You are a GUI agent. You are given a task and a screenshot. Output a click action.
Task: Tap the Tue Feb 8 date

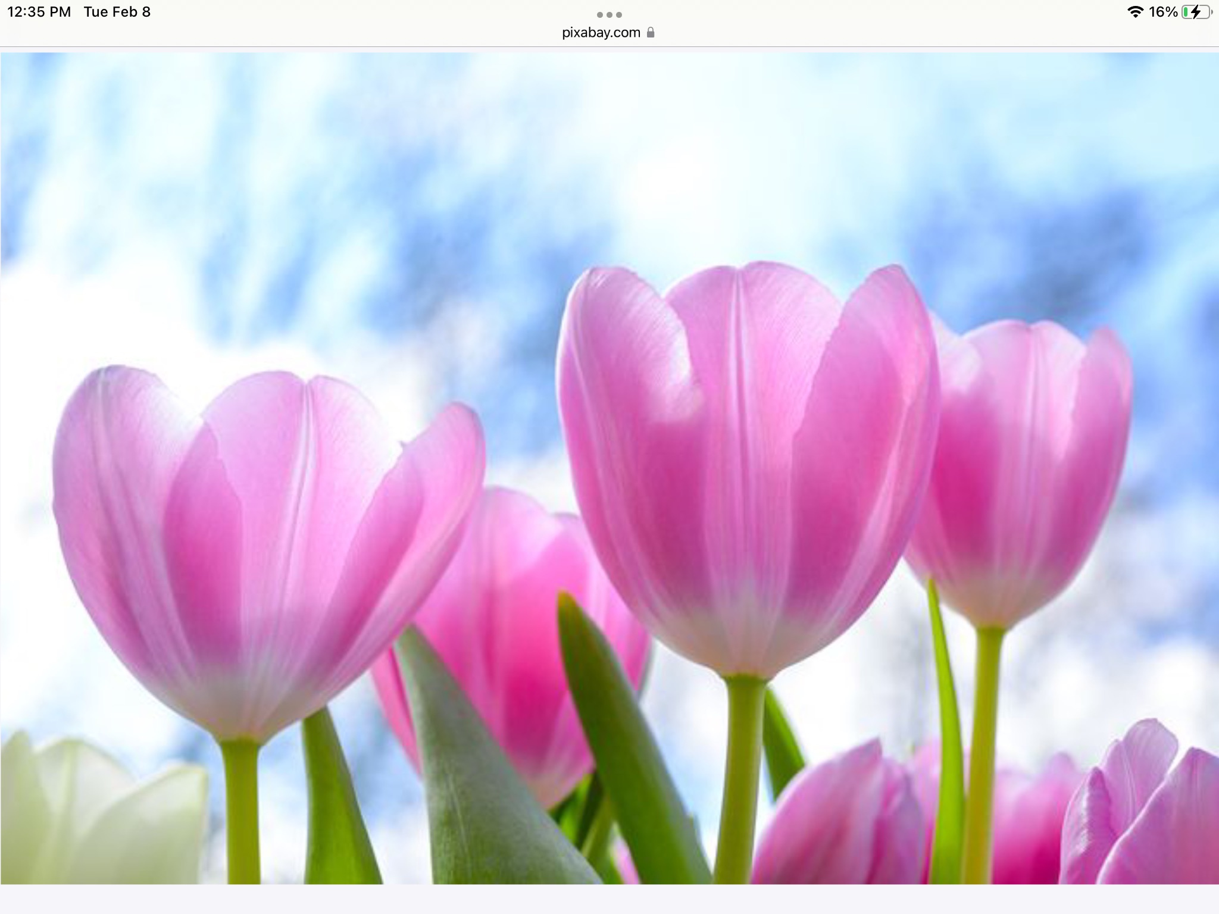[117, 12]
